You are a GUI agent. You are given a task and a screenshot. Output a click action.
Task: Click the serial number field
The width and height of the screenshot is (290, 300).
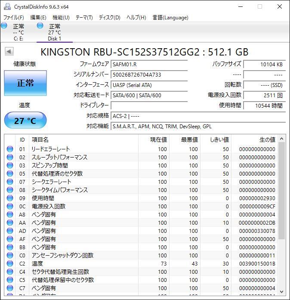coord(149,74)
